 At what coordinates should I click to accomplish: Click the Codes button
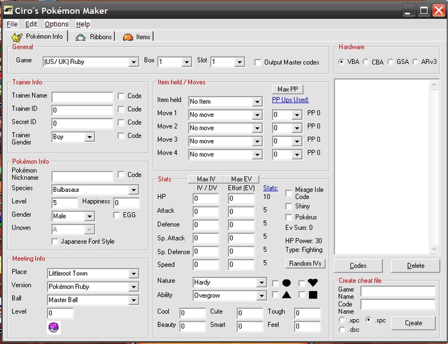coord(358,266)
